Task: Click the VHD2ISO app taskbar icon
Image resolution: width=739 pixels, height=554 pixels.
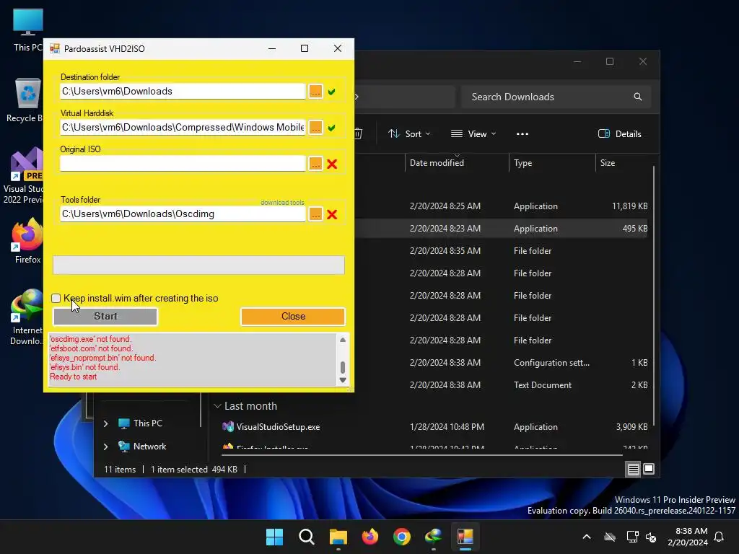Action: point(465,537)
